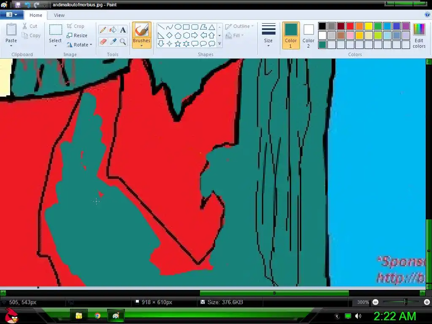Choose the Curve shape
Image resolution: width=432 pixels, height=324 pixels.
point(170,27)
